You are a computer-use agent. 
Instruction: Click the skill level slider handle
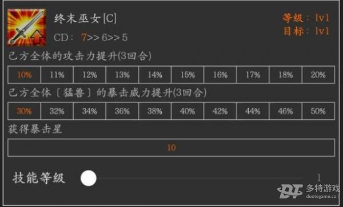[89, 178]
